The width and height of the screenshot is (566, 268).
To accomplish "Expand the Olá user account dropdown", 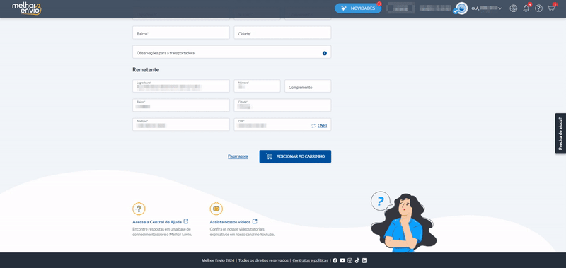I will [487, 8].
